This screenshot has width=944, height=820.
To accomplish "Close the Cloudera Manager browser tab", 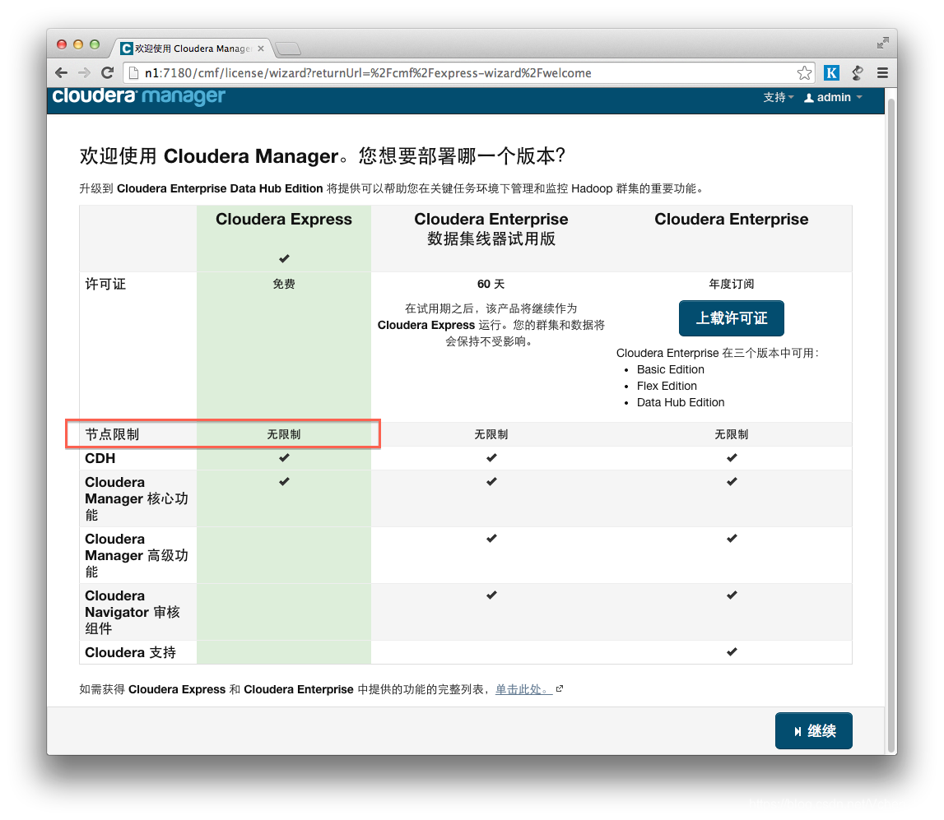I will tap(261, 49).
